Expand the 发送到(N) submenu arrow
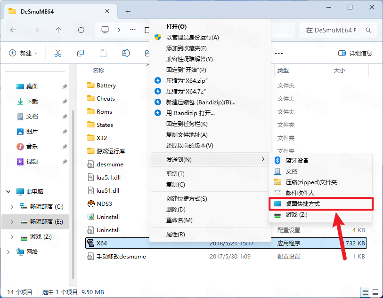 pyautogui.click(x=263, y=159)
